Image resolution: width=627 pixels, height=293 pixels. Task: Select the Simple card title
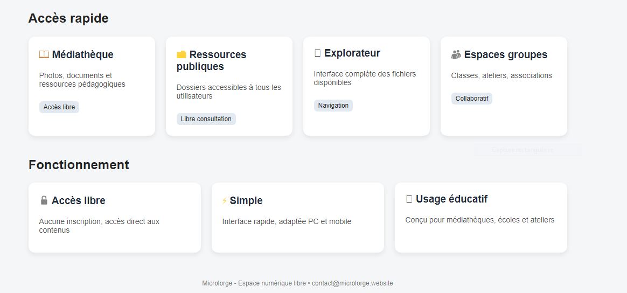(246, 200)
